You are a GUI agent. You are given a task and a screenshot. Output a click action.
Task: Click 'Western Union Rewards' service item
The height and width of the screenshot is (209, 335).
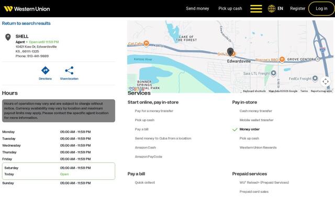click(x=258, y=147)
